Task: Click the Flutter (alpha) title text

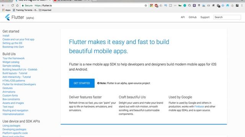Action: tap(23, 18)
